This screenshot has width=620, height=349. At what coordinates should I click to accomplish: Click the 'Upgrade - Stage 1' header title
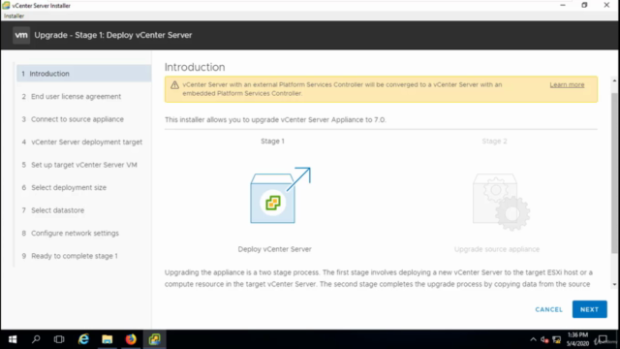coord(113,35)
